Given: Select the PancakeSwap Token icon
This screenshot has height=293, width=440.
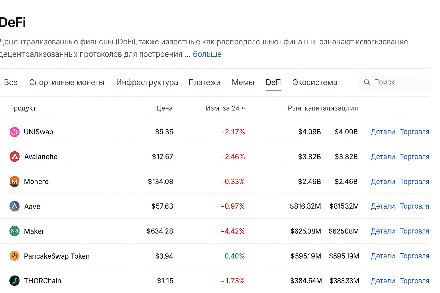Looking at the screenshot, I should point(14,256).
